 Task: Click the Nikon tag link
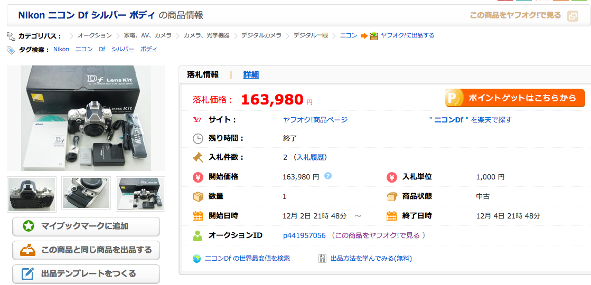[x=61, y=49]
